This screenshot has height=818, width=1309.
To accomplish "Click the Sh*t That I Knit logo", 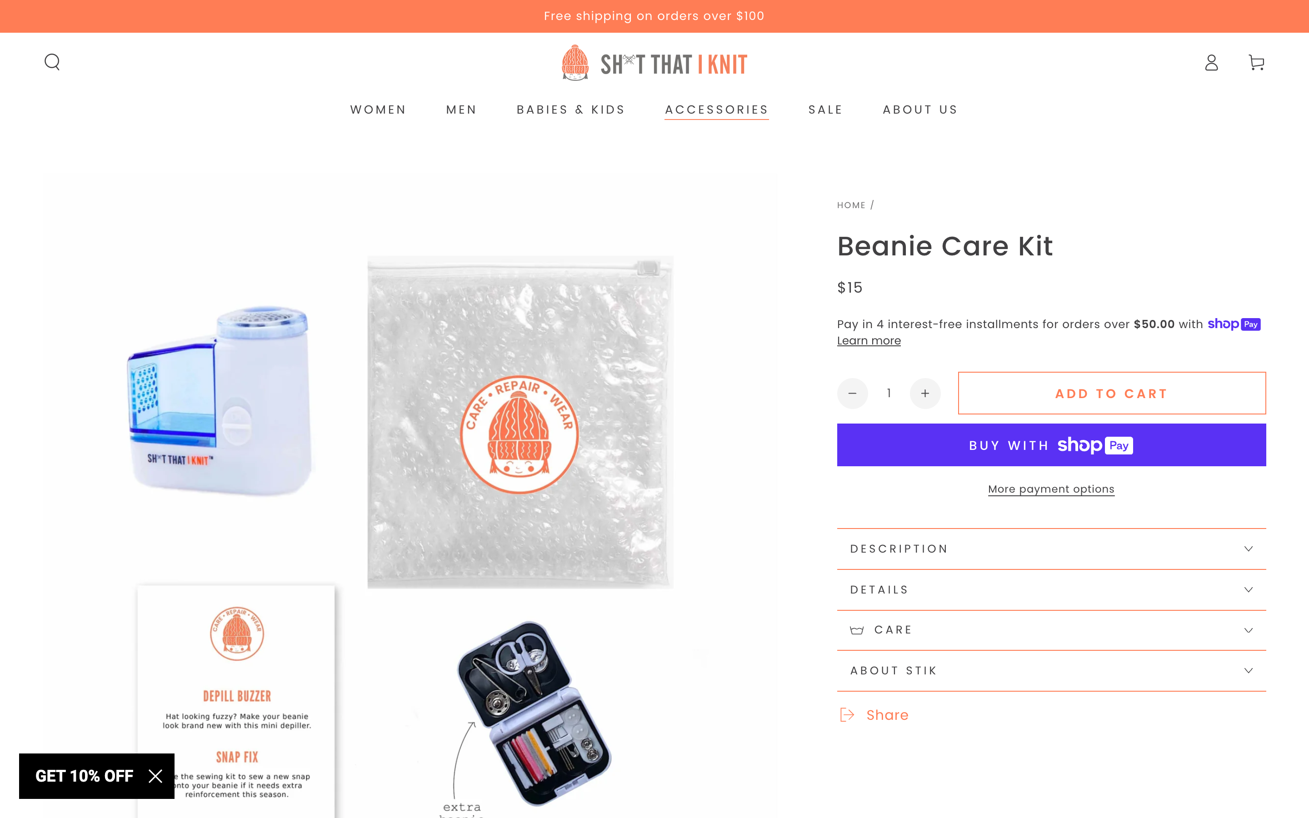I will click(x=654, y=63).
